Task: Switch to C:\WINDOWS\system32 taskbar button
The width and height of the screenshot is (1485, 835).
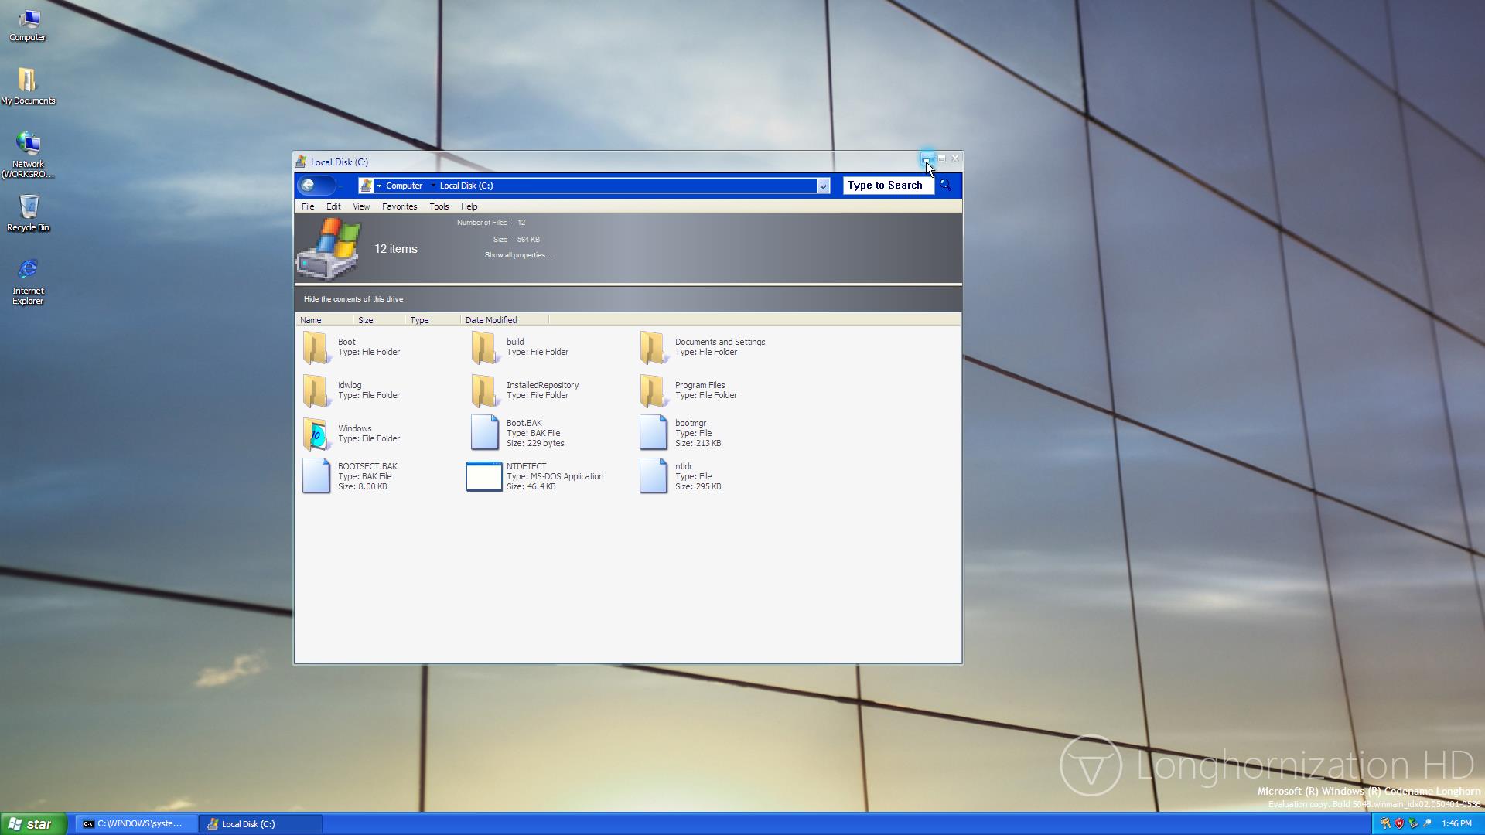Action: [137, 824]
